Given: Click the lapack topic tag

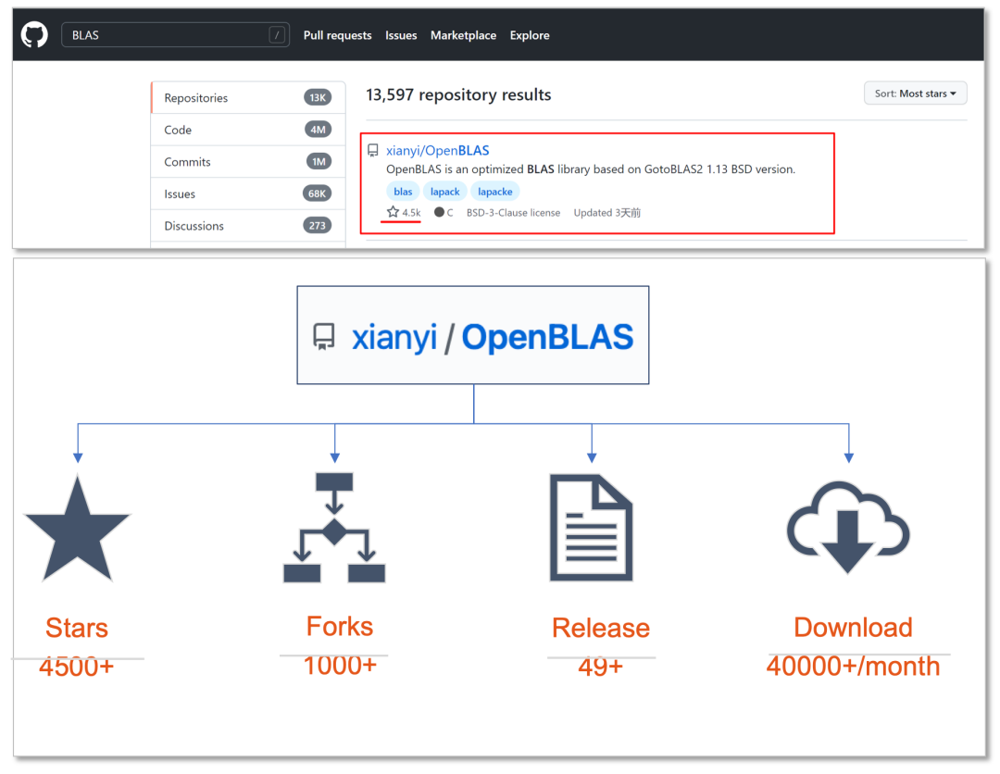Looking at the screenshot, I should tap(445, 192).
